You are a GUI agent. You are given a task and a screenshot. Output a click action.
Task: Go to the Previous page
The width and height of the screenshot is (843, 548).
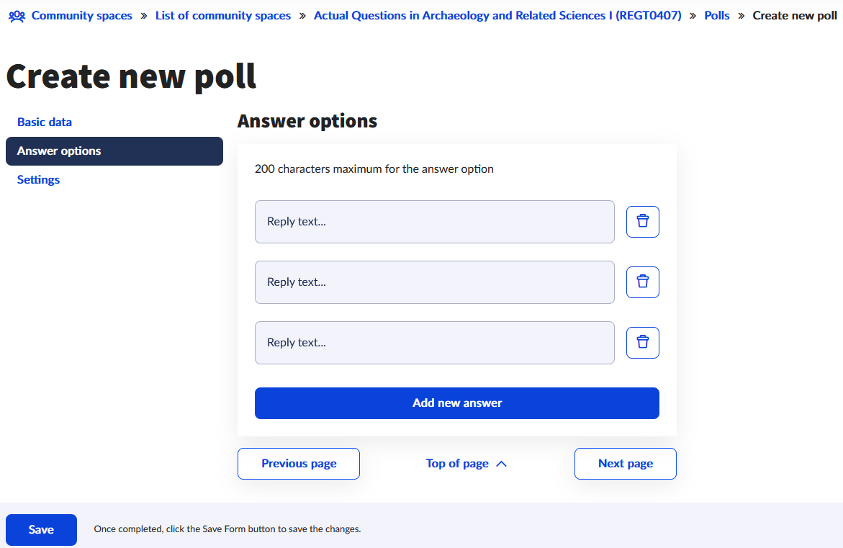pyautogui.click(x=298, y=464)
